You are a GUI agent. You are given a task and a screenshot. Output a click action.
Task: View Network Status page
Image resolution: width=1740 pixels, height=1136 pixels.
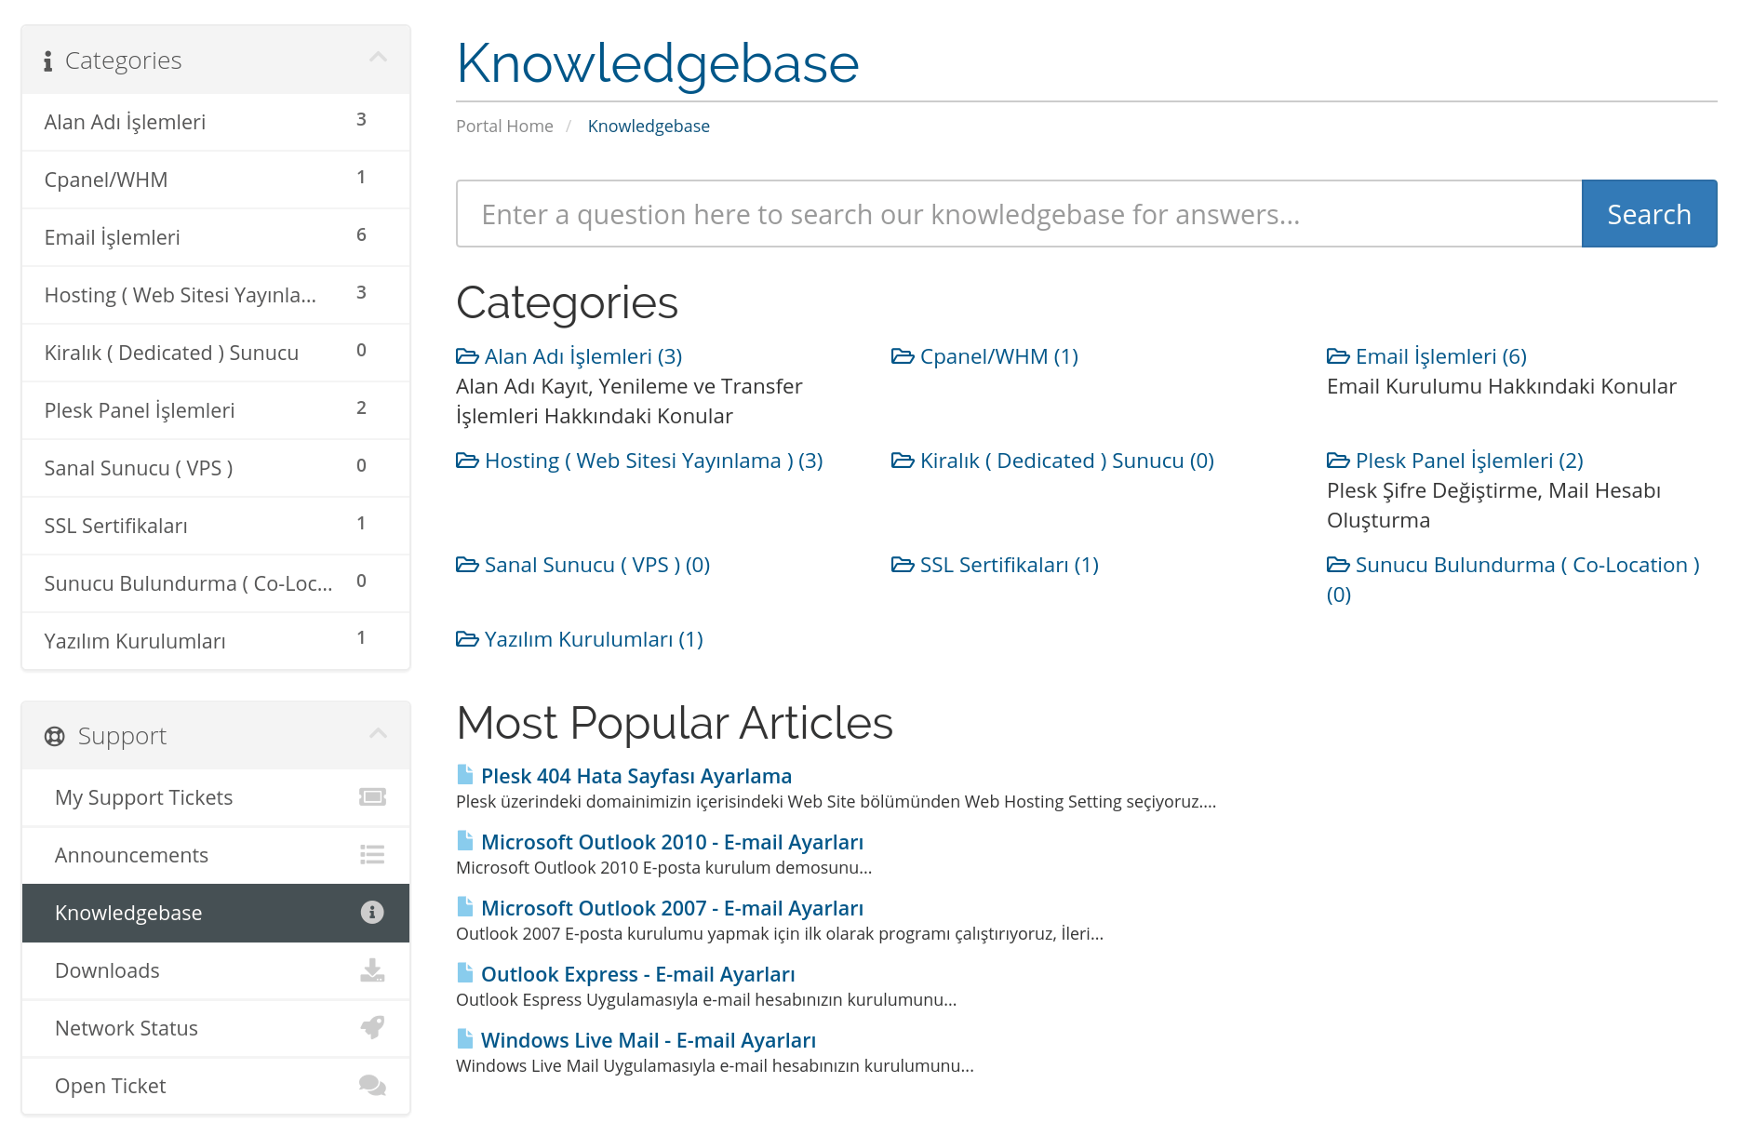[216, 1028]
